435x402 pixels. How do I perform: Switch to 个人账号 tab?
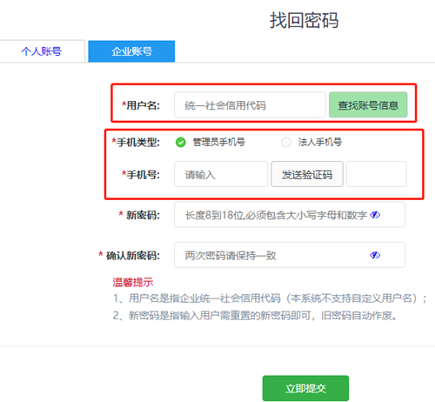[42, 51]
